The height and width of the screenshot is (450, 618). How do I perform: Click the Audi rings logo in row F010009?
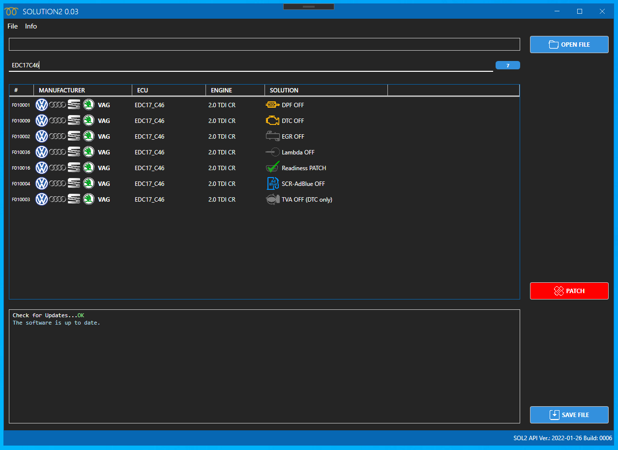[x=58, y=120]
